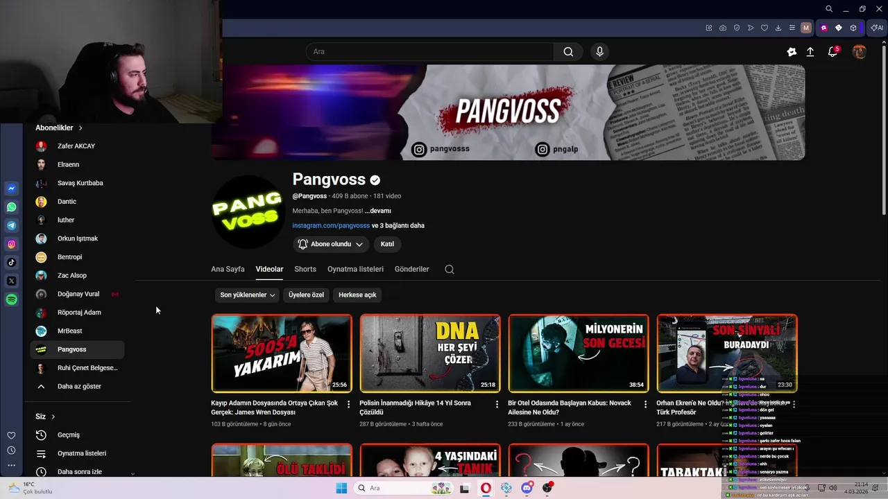Open TikTok in the Opera sidebar

point(12,263)
